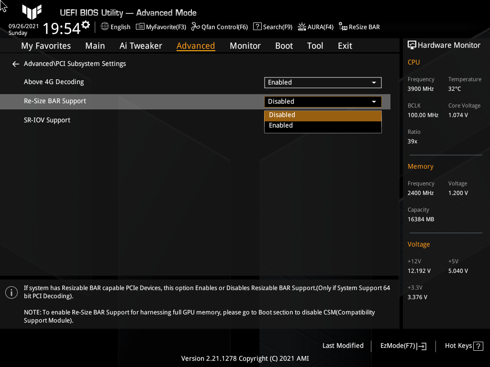Open the Monitor menu
The image size is (490, 367).
(x=245, y=45)
